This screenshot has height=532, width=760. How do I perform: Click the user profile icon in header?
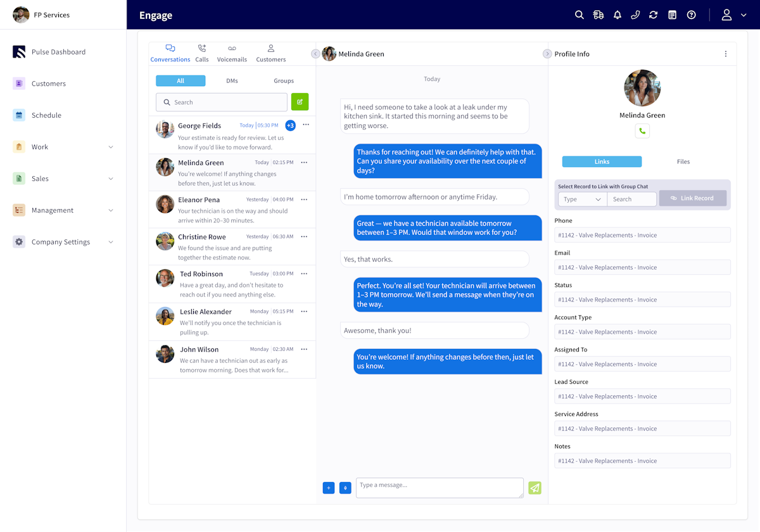pyautogui.click(x=726, y=15)
